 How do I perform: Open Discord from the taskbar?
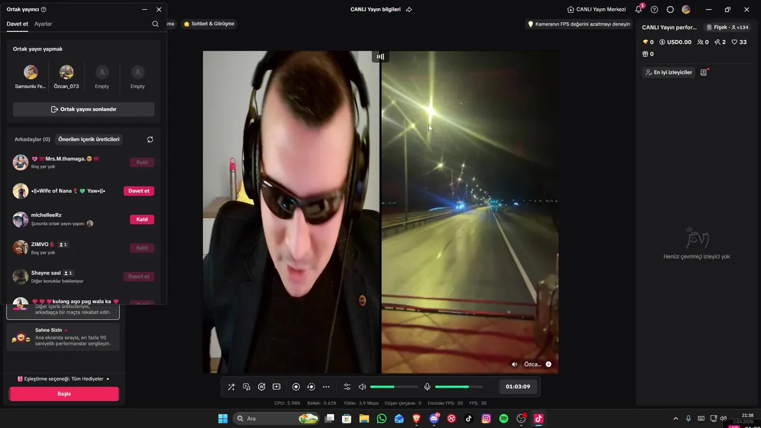(434, 418)
